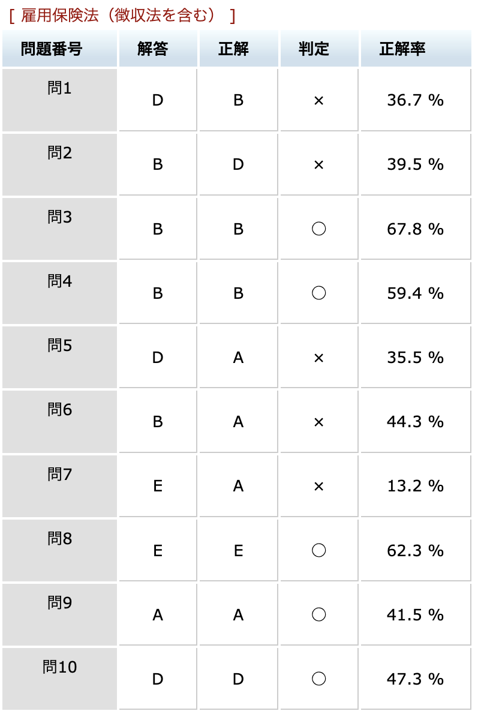
Task: Click the × mark in 問7 row
Action: (319, 487)
